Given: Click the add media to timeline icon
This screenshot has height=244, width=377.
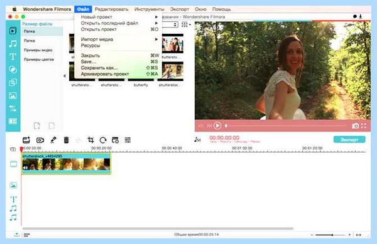Looking at the screenshot, I should (x=26, y=140).
